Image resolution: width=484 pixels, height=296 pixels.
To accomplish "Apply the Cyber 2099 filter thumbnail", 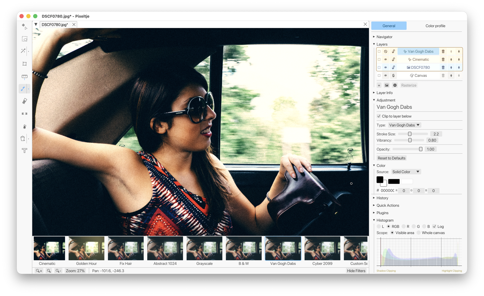I will tap(322, 248).
